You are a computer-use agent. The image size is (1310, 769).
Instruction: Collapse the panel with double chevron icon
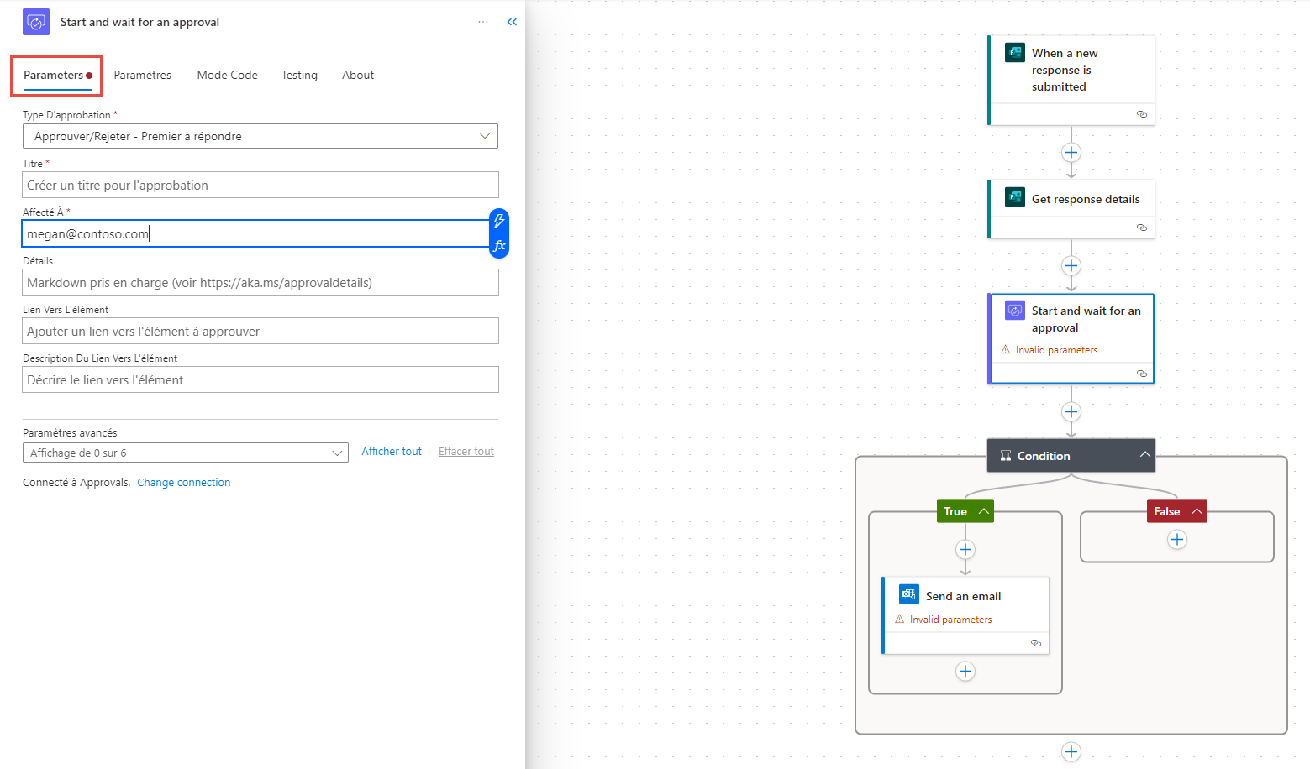(x=512, y=22)
